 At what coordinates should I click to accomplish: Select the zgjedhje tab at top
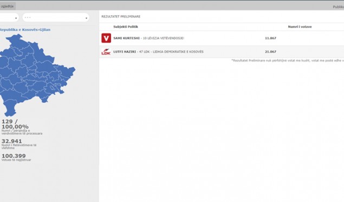click(x=8, y=6)
